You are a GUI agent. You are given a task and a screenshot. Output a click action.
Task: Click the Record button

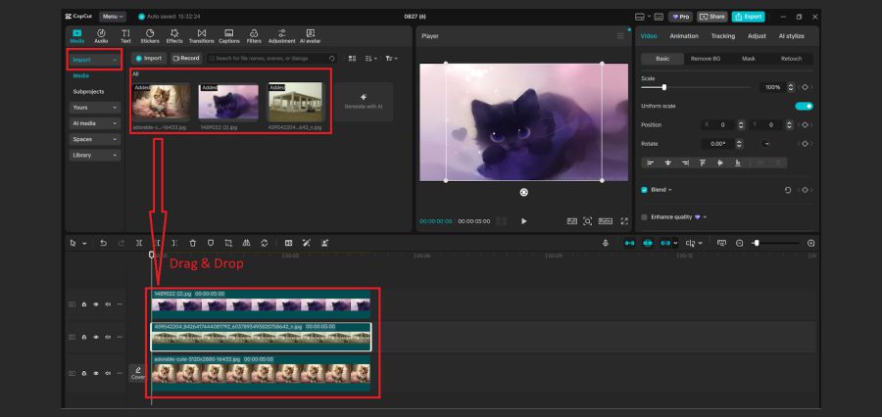185,59
